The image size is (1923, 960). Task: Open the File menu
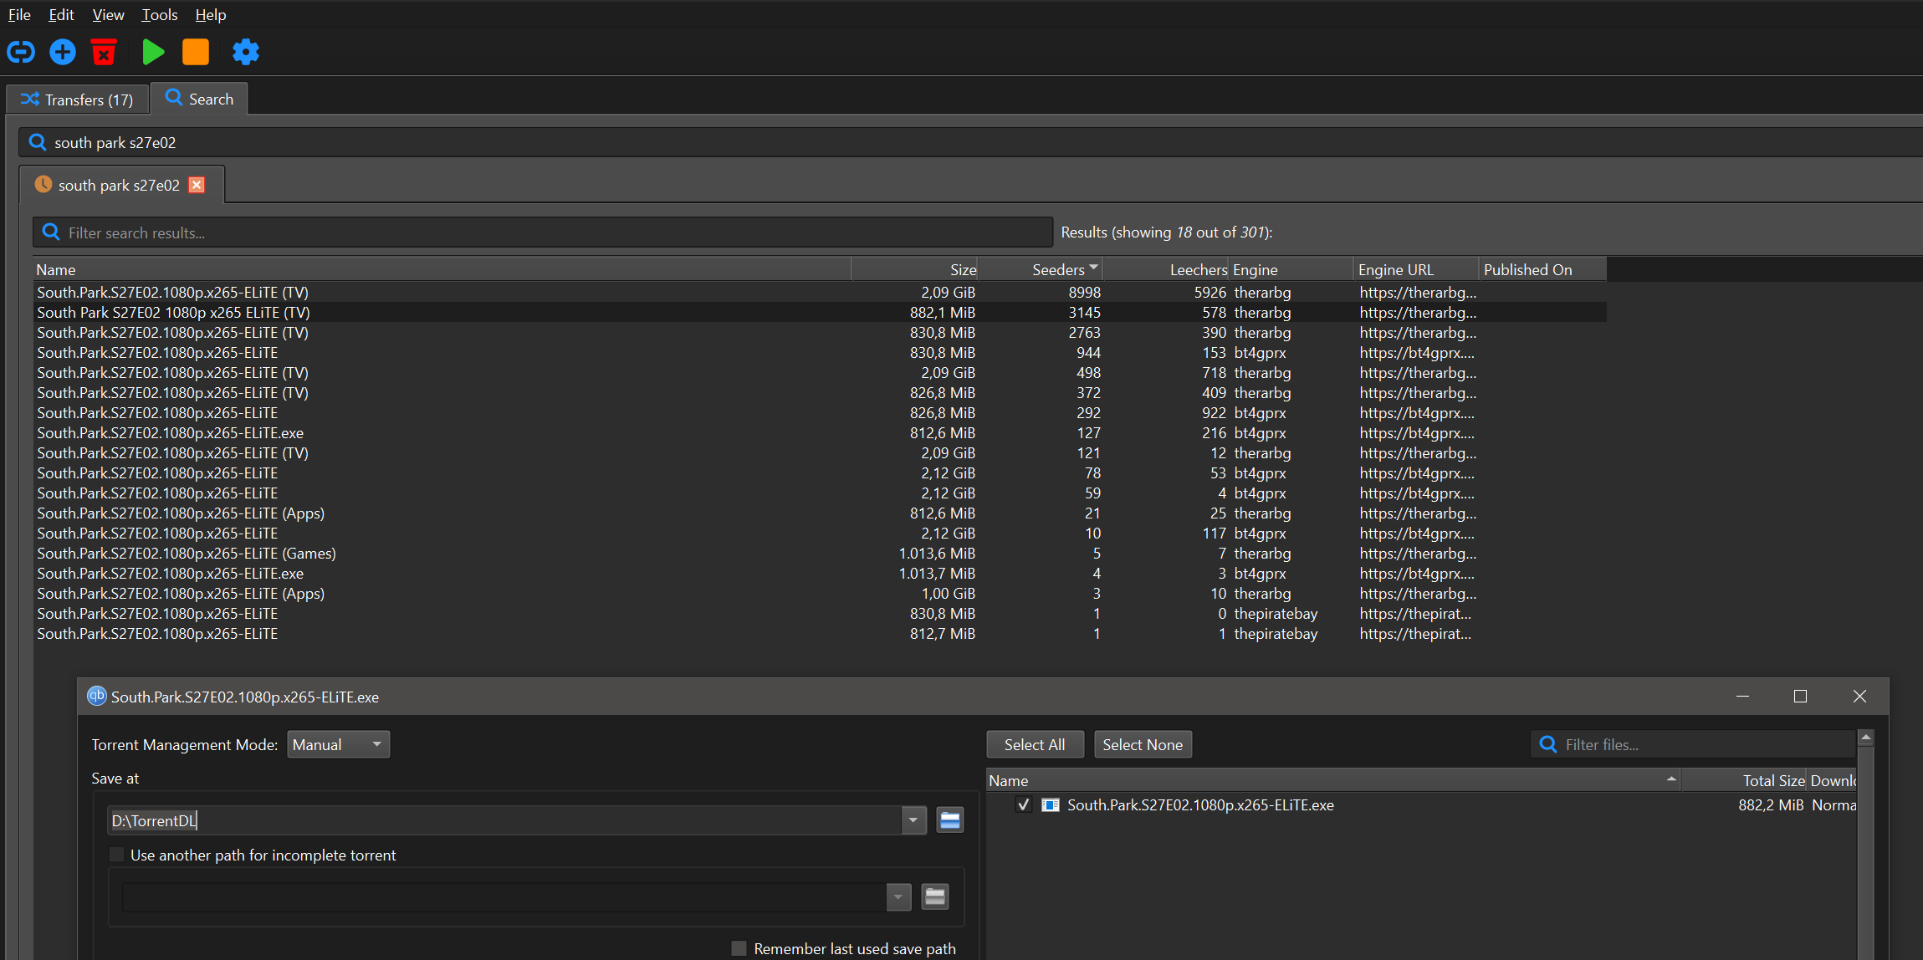click(19, 15)
